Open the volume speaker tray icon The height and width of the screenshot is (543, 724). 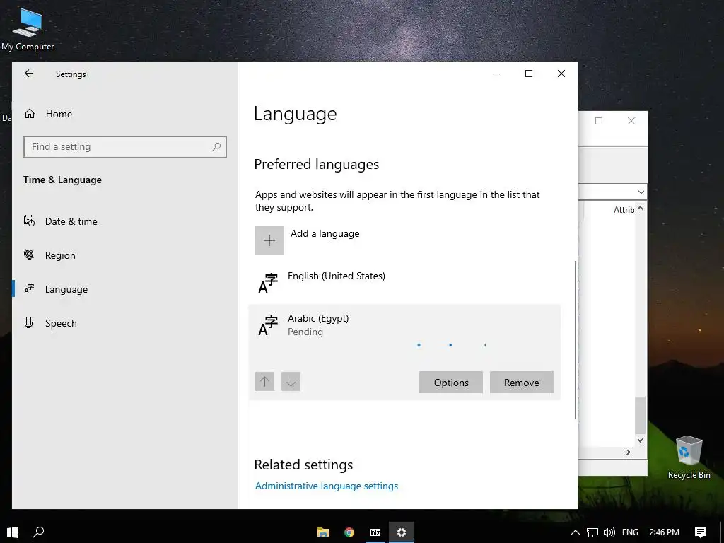[609, 532]
